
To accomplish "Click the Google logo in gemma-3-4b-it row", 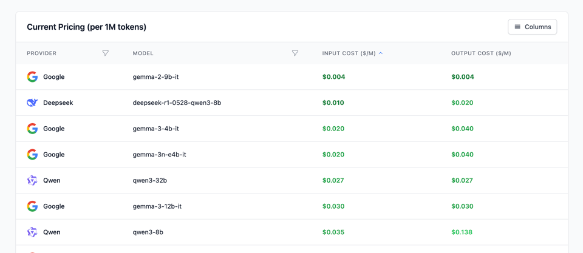I will point(32,129).
